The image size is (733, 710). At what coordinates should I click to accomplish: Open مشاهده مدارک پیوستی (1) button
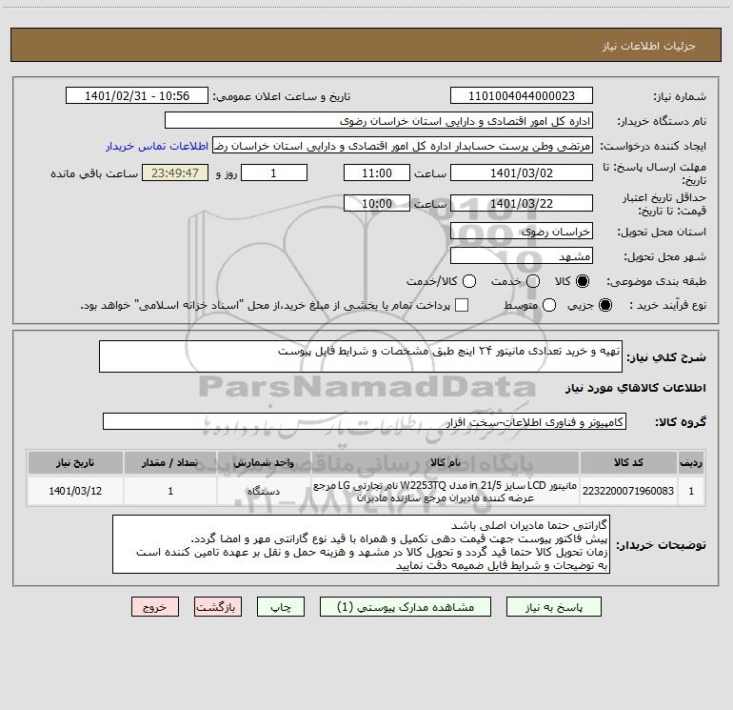406,607
